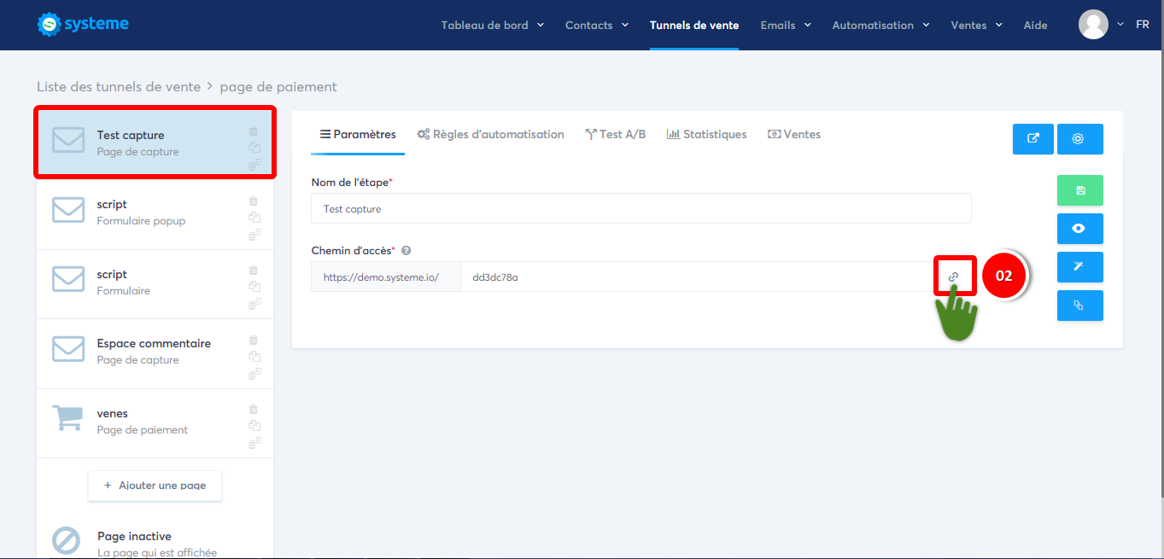Image resolution: width=1164 pixels, height=559 pixels.
Task: Click the Chemin d'accès path field
Action: pos(699,277)
